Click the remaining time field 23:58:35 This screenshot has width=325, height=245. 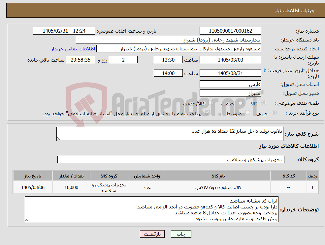tap(81, 60)
